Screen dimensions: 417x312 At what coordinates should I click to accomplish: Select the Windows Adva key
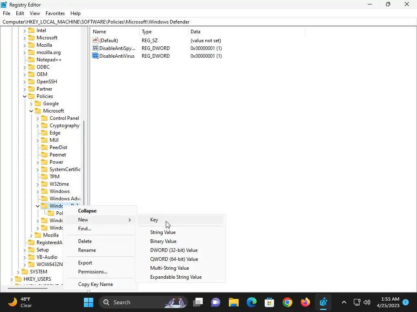click(x=65, y=198)
